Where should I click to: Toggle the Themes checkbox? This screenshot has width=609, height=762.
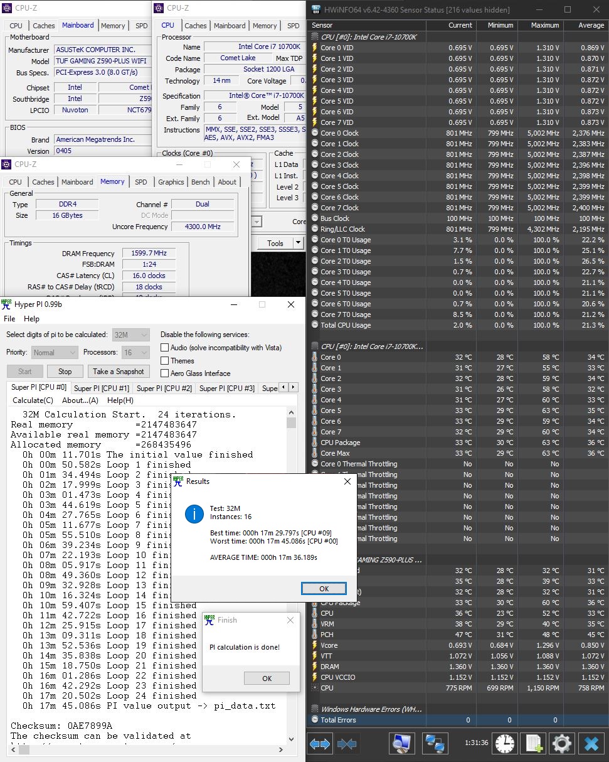pos(165,360)
